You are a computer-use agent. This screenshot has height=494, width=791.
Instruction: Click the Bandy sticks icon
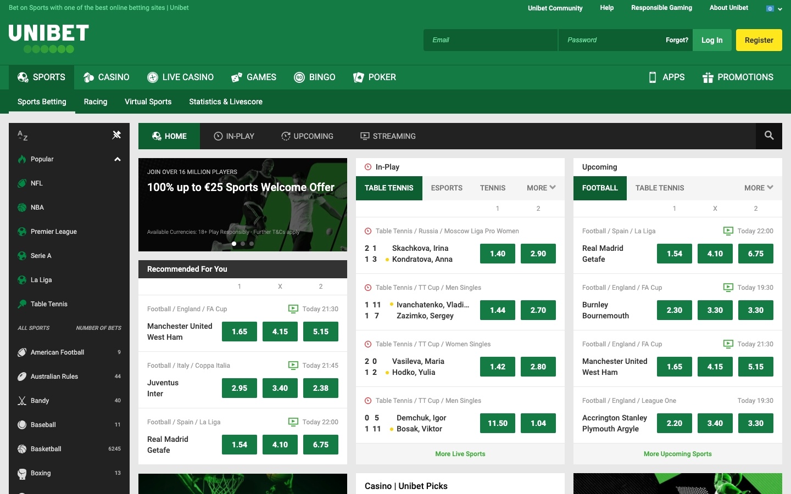tap(22, 401)
